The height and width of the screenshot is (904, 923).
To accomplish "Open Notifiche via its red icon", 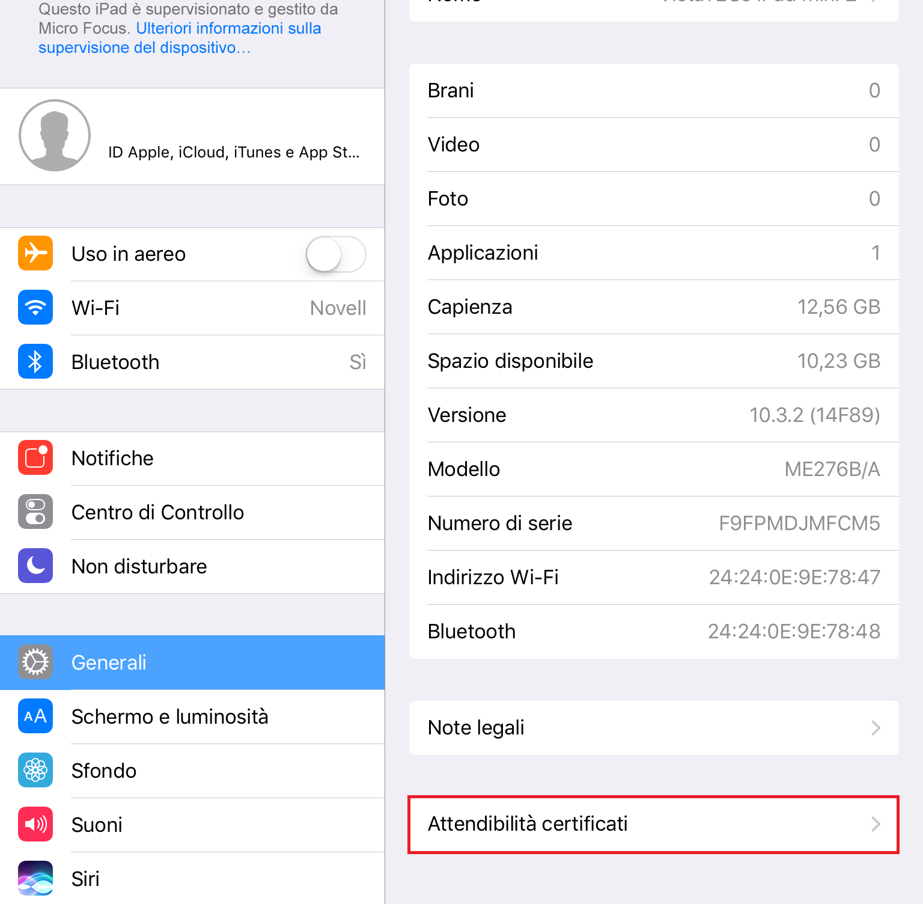I will pos(35,458).
